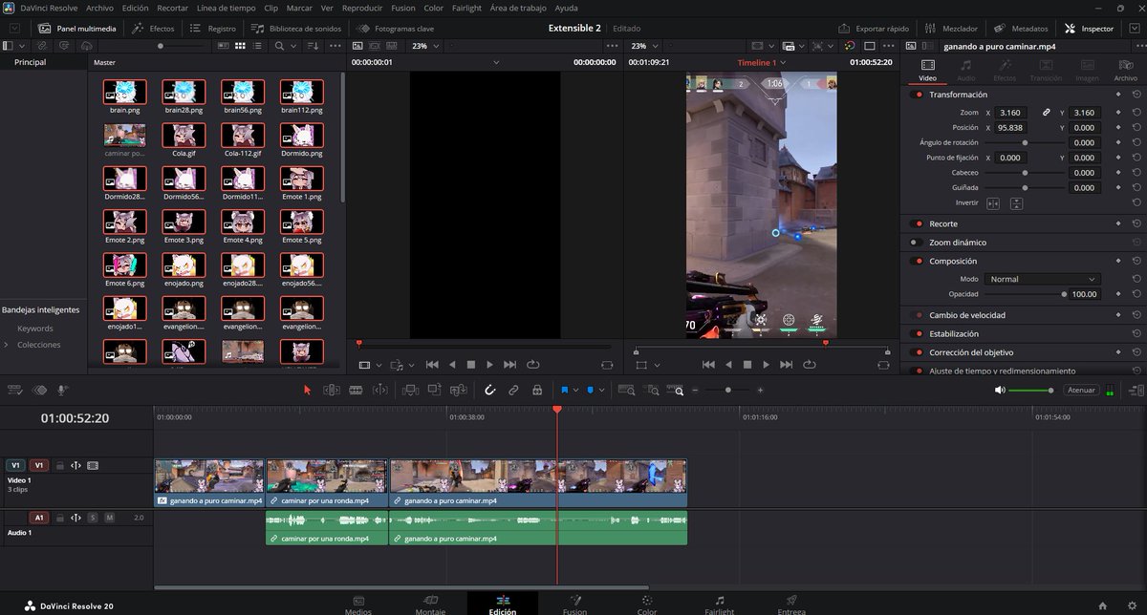This screenshot has width=1147, height=615.
Task: Mute audio with the speaker icon
Action: click(1000, 390)
